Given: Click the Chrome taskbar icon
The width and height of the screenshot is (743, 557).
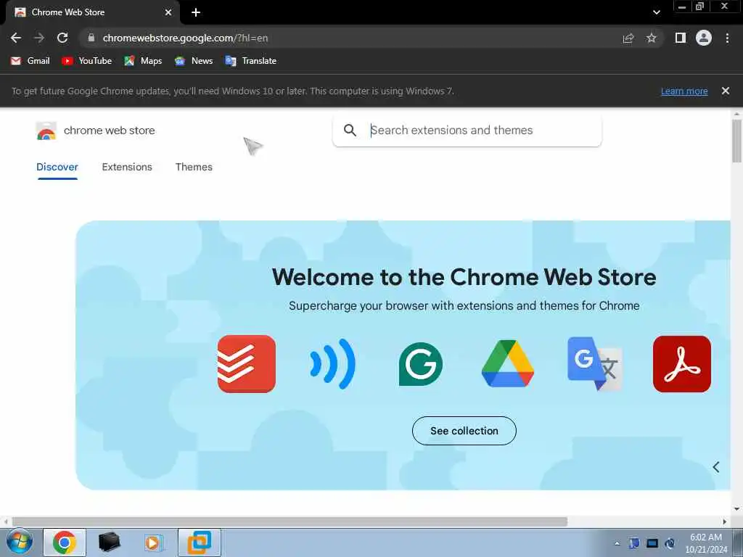Looking at the screenshot, I should (65, 542).
